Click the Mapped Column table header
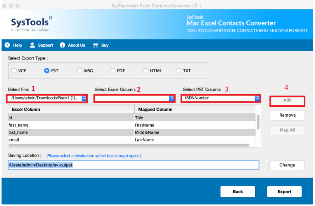Image resolution: width=315 pixels, height=206 pixels. click(x=195, y=109)
